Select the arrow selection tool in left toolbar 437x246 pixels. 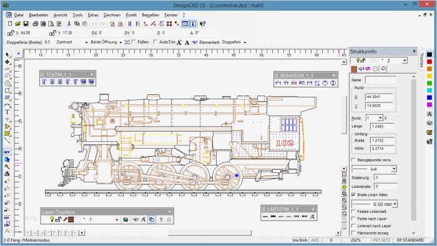pos(7,54)
